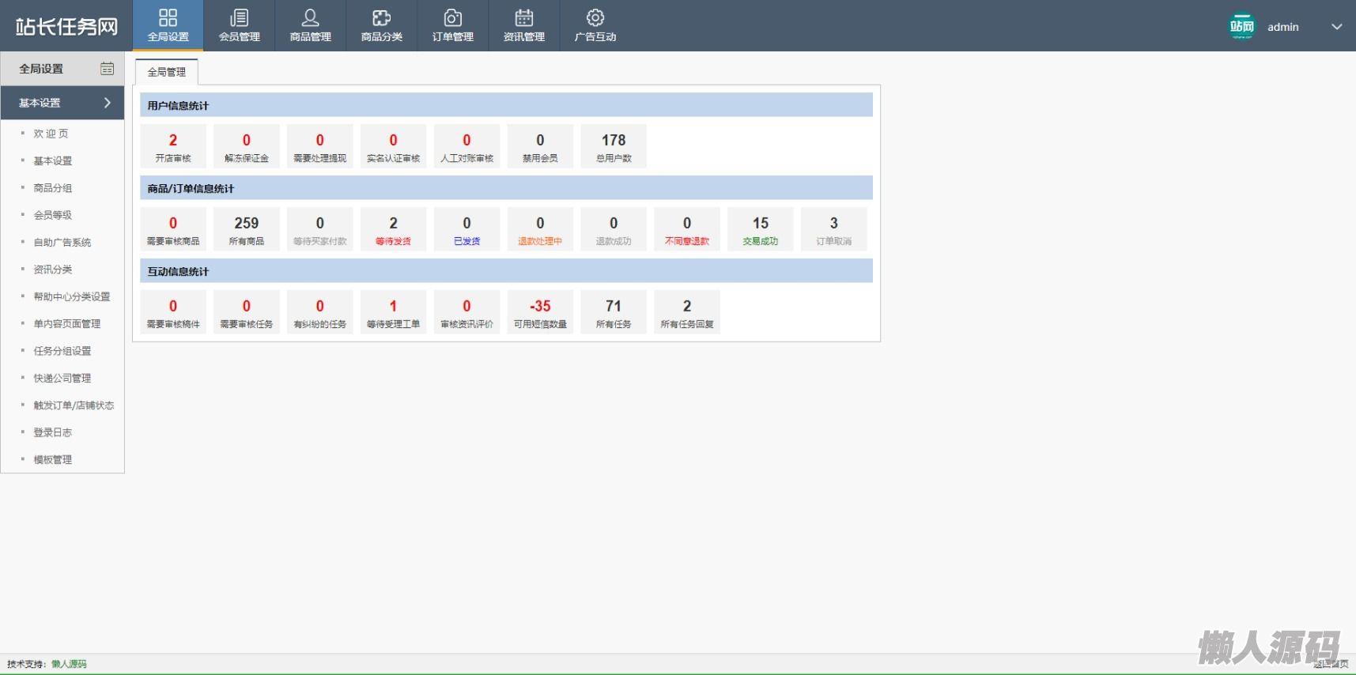Image resolution: width=1356 pixels, height=675 pixels.
Task: Click the 开店审核 stat card
Action: [173, 146]
